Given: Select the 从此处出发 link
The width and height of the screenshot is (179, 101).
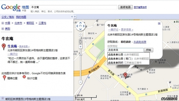Looking at the screenshot, I should tap(140, 42).
